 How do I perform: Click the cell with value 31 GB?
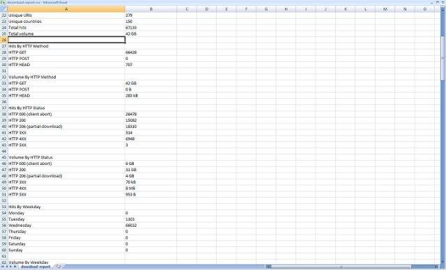coord(151,170)
